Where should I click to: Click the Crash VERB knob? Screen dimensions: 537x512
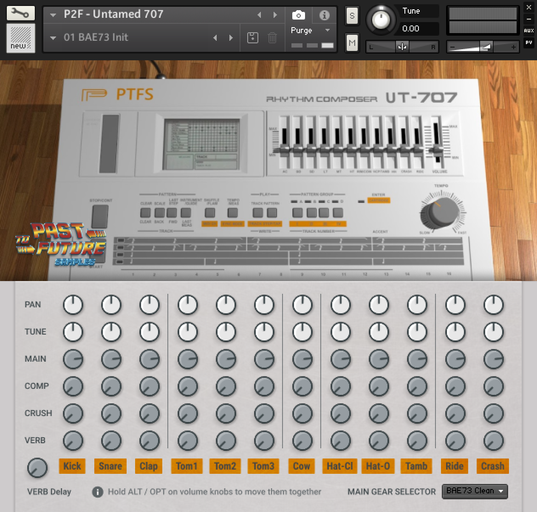(494, 441)
